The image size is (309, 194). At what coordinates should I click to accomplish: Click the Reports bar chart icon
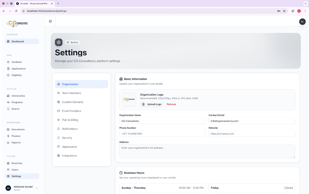pyautogui.click(x=8, y=143)
